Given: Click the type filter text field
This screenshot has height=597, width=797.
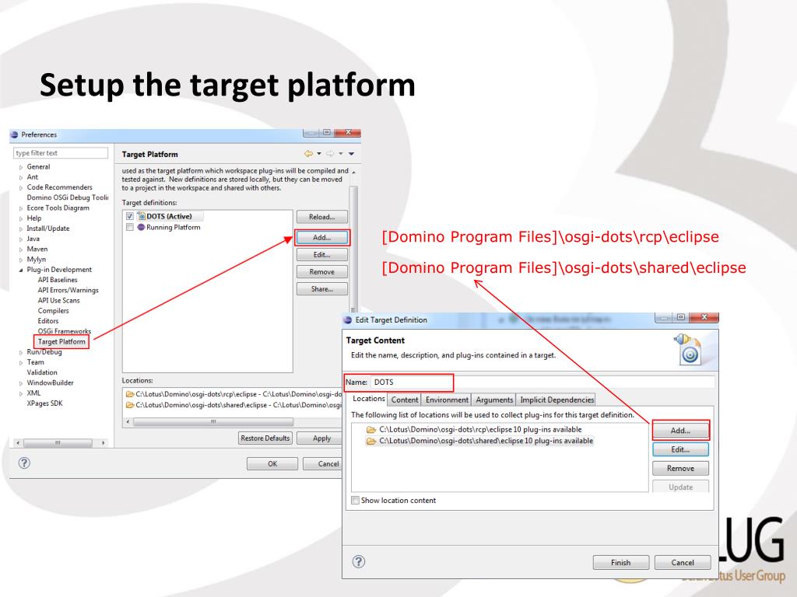Looking at the screenshot, I should tap(61, 153).
